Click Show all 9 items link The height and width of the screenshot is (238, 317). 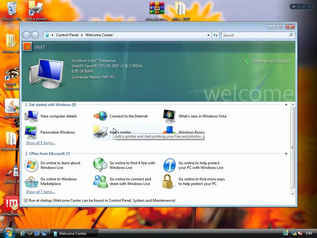[x=41, y=143]
